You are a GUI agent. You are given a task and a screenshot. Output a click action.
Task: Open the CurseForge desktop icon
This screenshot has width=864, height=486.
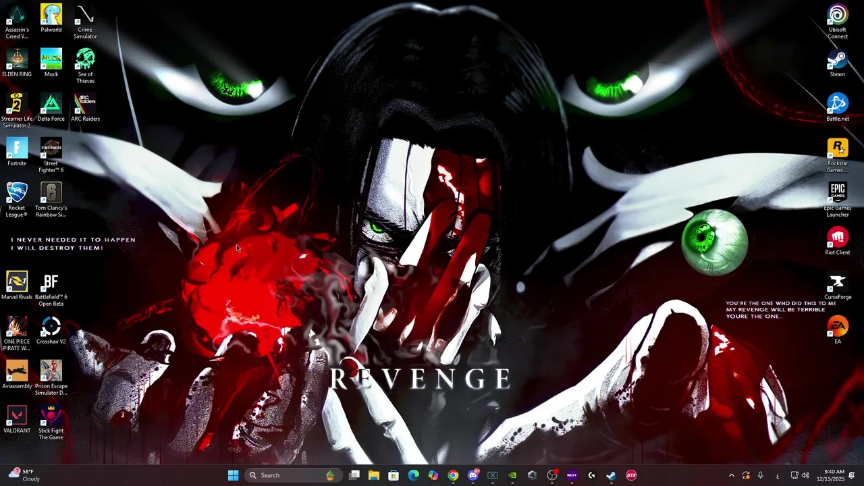pos(838,286)
